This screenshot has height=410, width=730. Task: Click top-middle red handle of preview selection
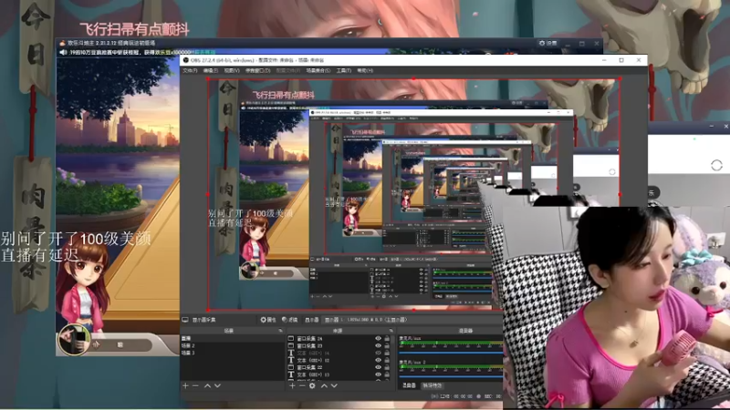click(414, 79)
